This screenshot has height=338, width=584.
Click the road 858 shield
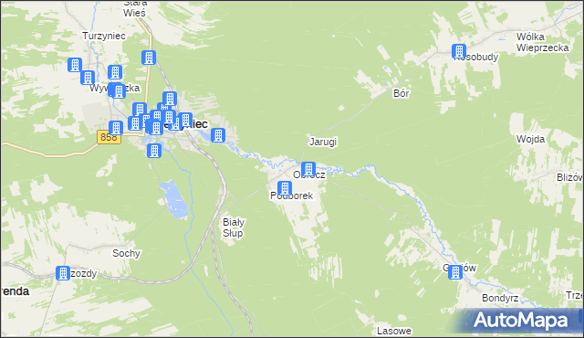pos(109,137)
